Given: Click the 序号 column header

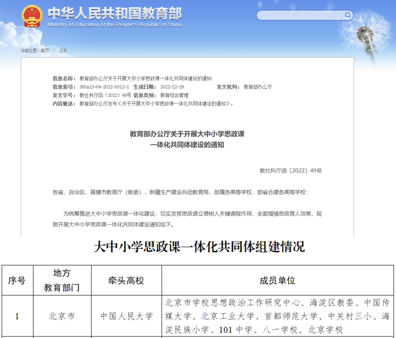Looking at the screenshot, I should pyautogui.click(x=17, y=280).
